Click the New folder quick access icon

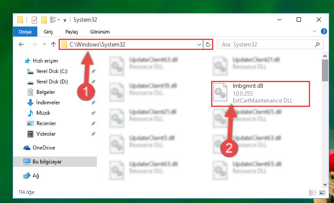(x=44, y=20)
